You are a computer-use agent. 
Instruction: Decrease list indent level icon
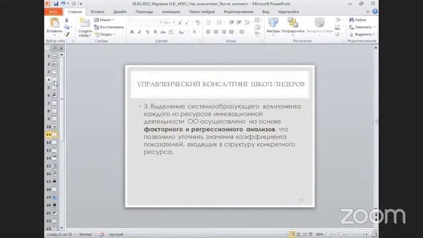point(231,22)
